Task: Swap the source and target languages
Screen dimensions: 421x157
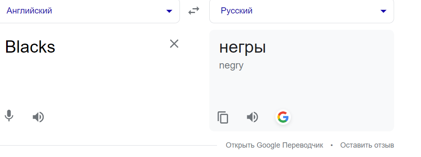Action: tap(194, 11)
